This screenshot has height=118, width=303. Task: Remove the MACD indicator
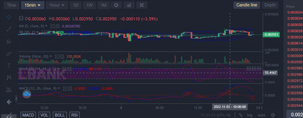[70, 88]
